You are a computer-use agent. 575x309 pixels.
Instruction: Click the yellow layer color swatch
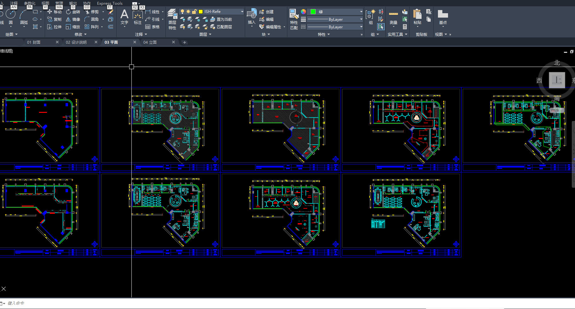(x=200, y=12)
